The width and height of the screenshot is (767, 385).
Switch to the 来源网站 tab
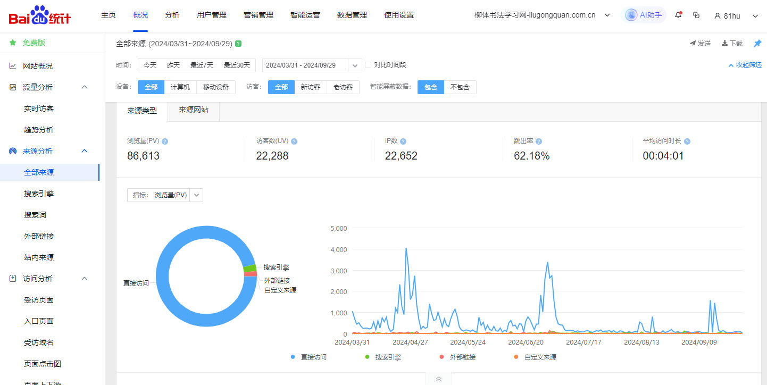click(194, 110)
